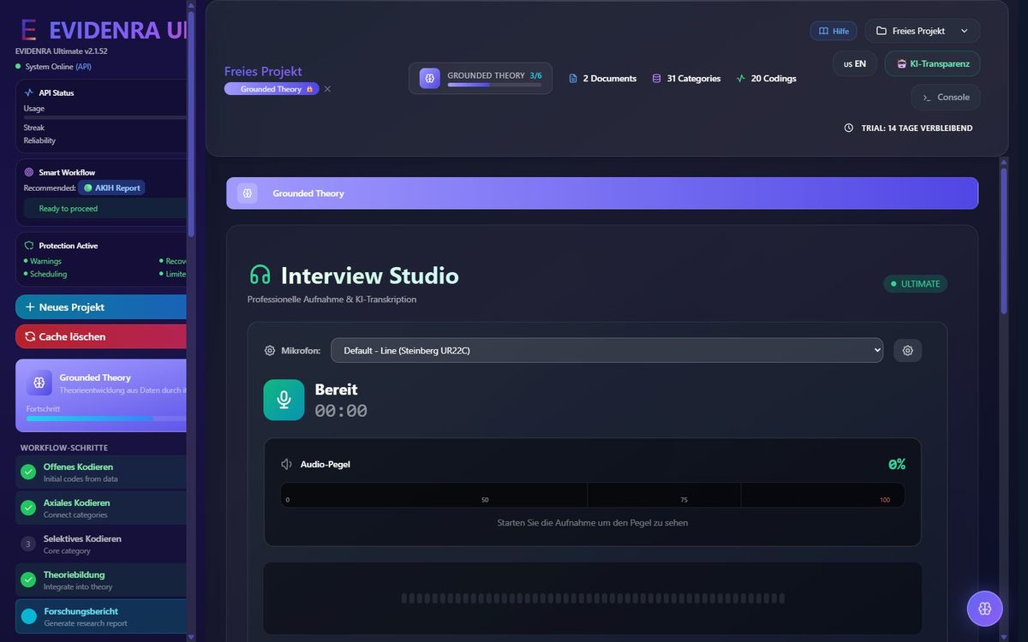Click the '2 Documents' counter
This screenshot has height=642, width=1028.
click(603, 78)
